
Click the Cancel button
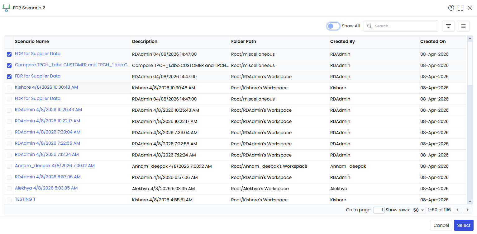[441, 225]
